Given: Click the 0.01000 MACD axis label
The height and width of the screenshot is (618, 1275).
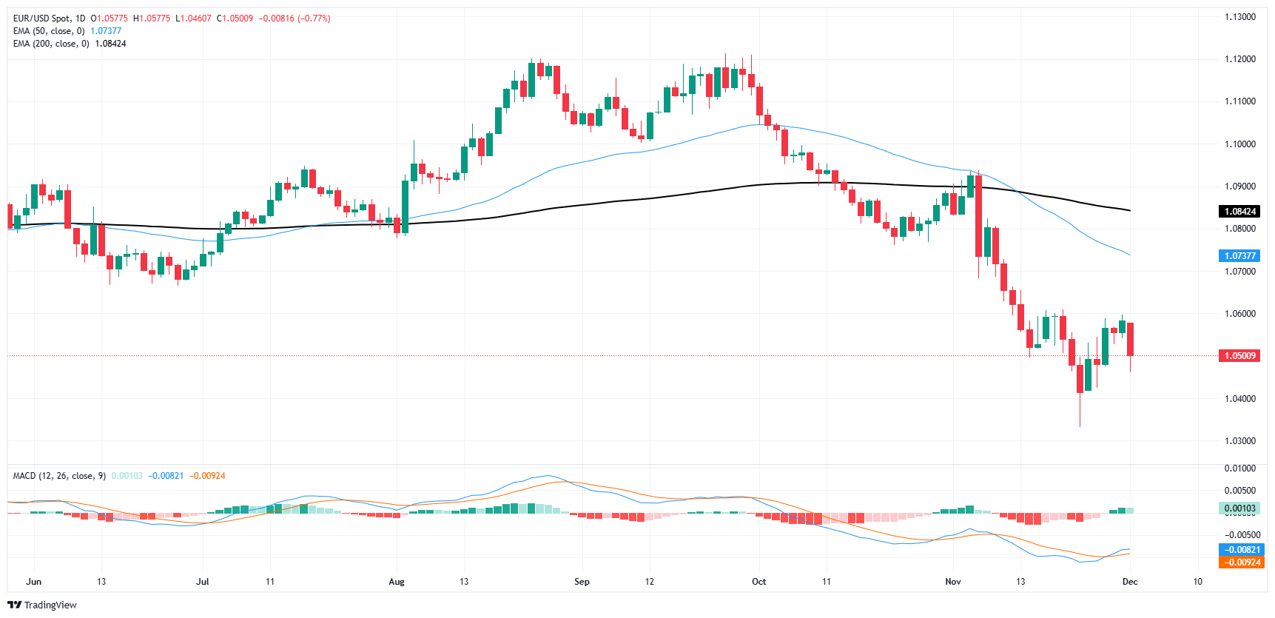Looking at the screenshot, I should click(x=1239, y=468).
